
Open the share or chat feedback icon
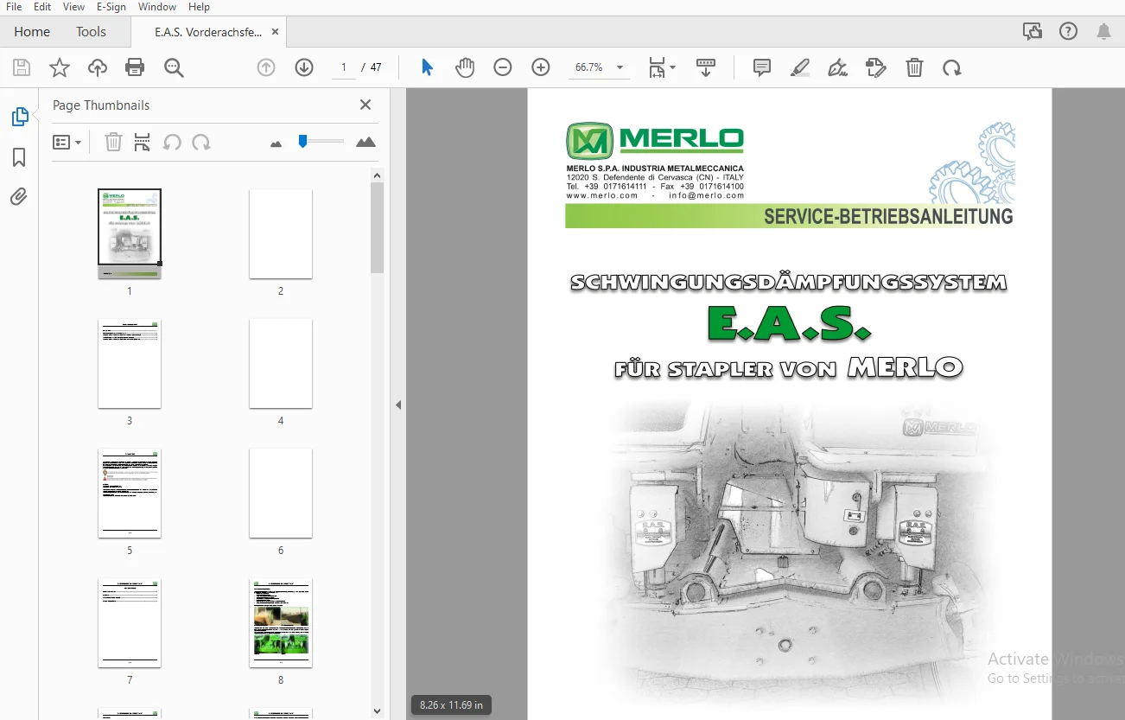(1033, 32)
